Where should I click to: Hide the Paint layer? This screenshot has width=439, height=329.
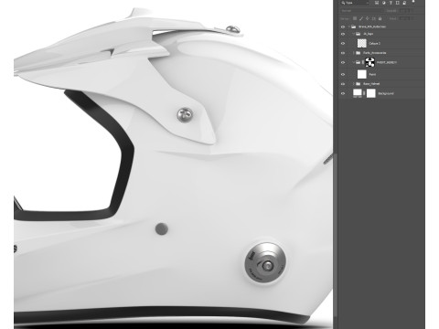pyautogui.click(x=343, y=74)
